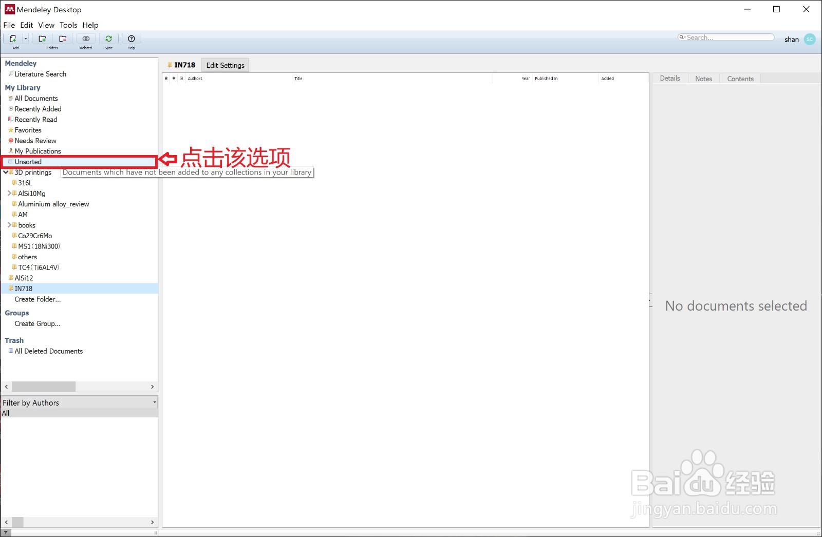The width and height of the screenshot is (822, 537).
Task: Select the MS1(18Ni300) folder
Action: point(39,246)
